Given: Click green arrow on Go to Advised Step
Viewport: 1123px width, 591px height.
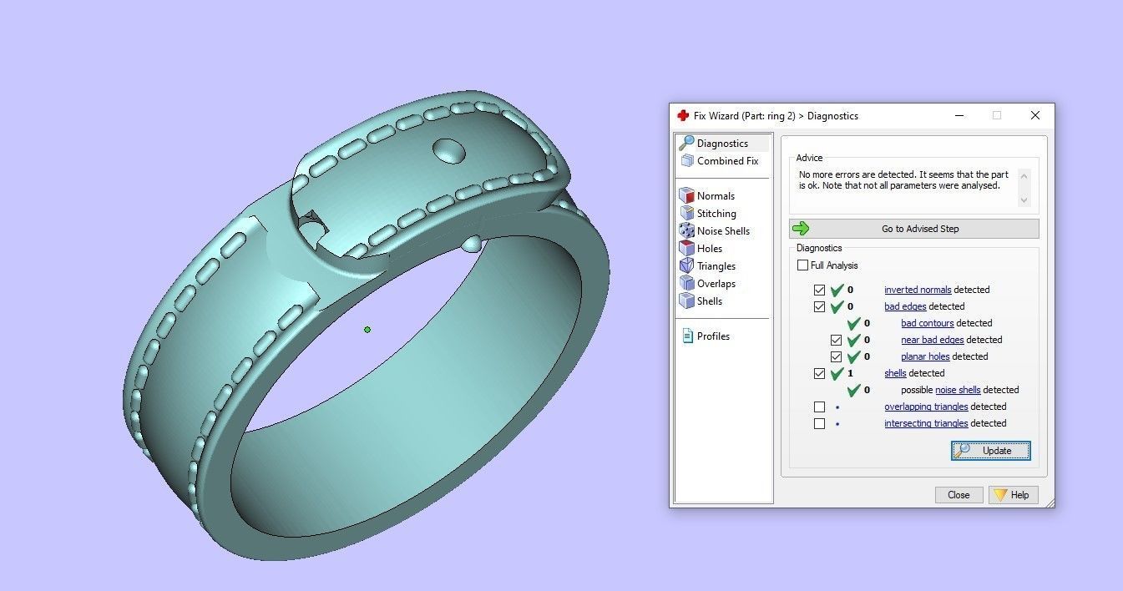Looking at the screenshot, I should (801, 228).
